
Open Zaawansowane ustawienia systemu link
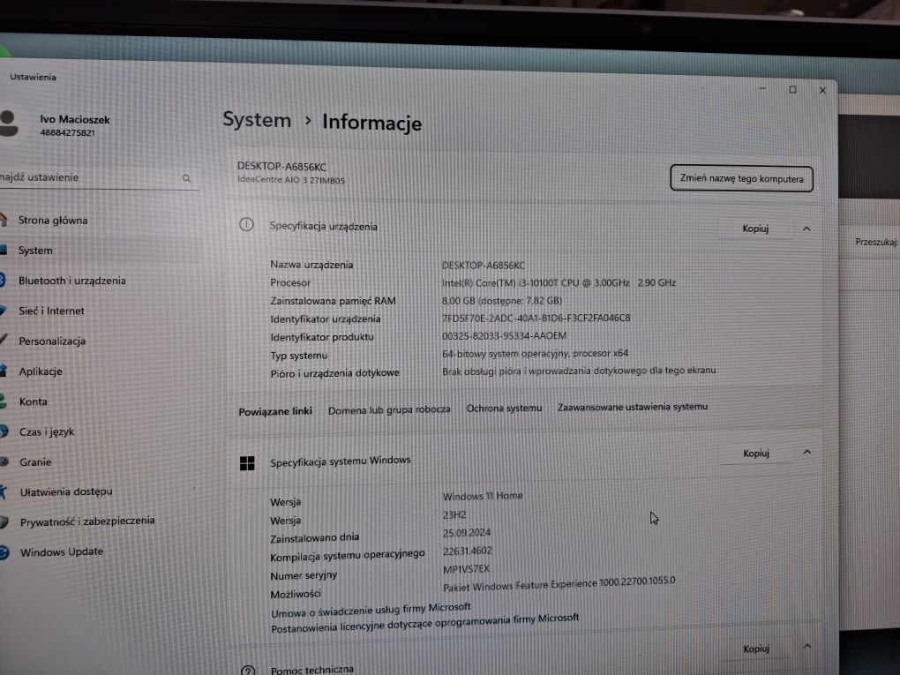[x=633, y=407]
